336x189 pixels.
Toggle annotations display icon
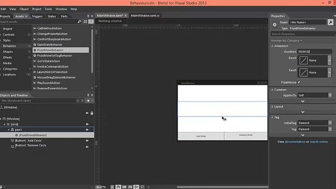[x=142, y=187]
